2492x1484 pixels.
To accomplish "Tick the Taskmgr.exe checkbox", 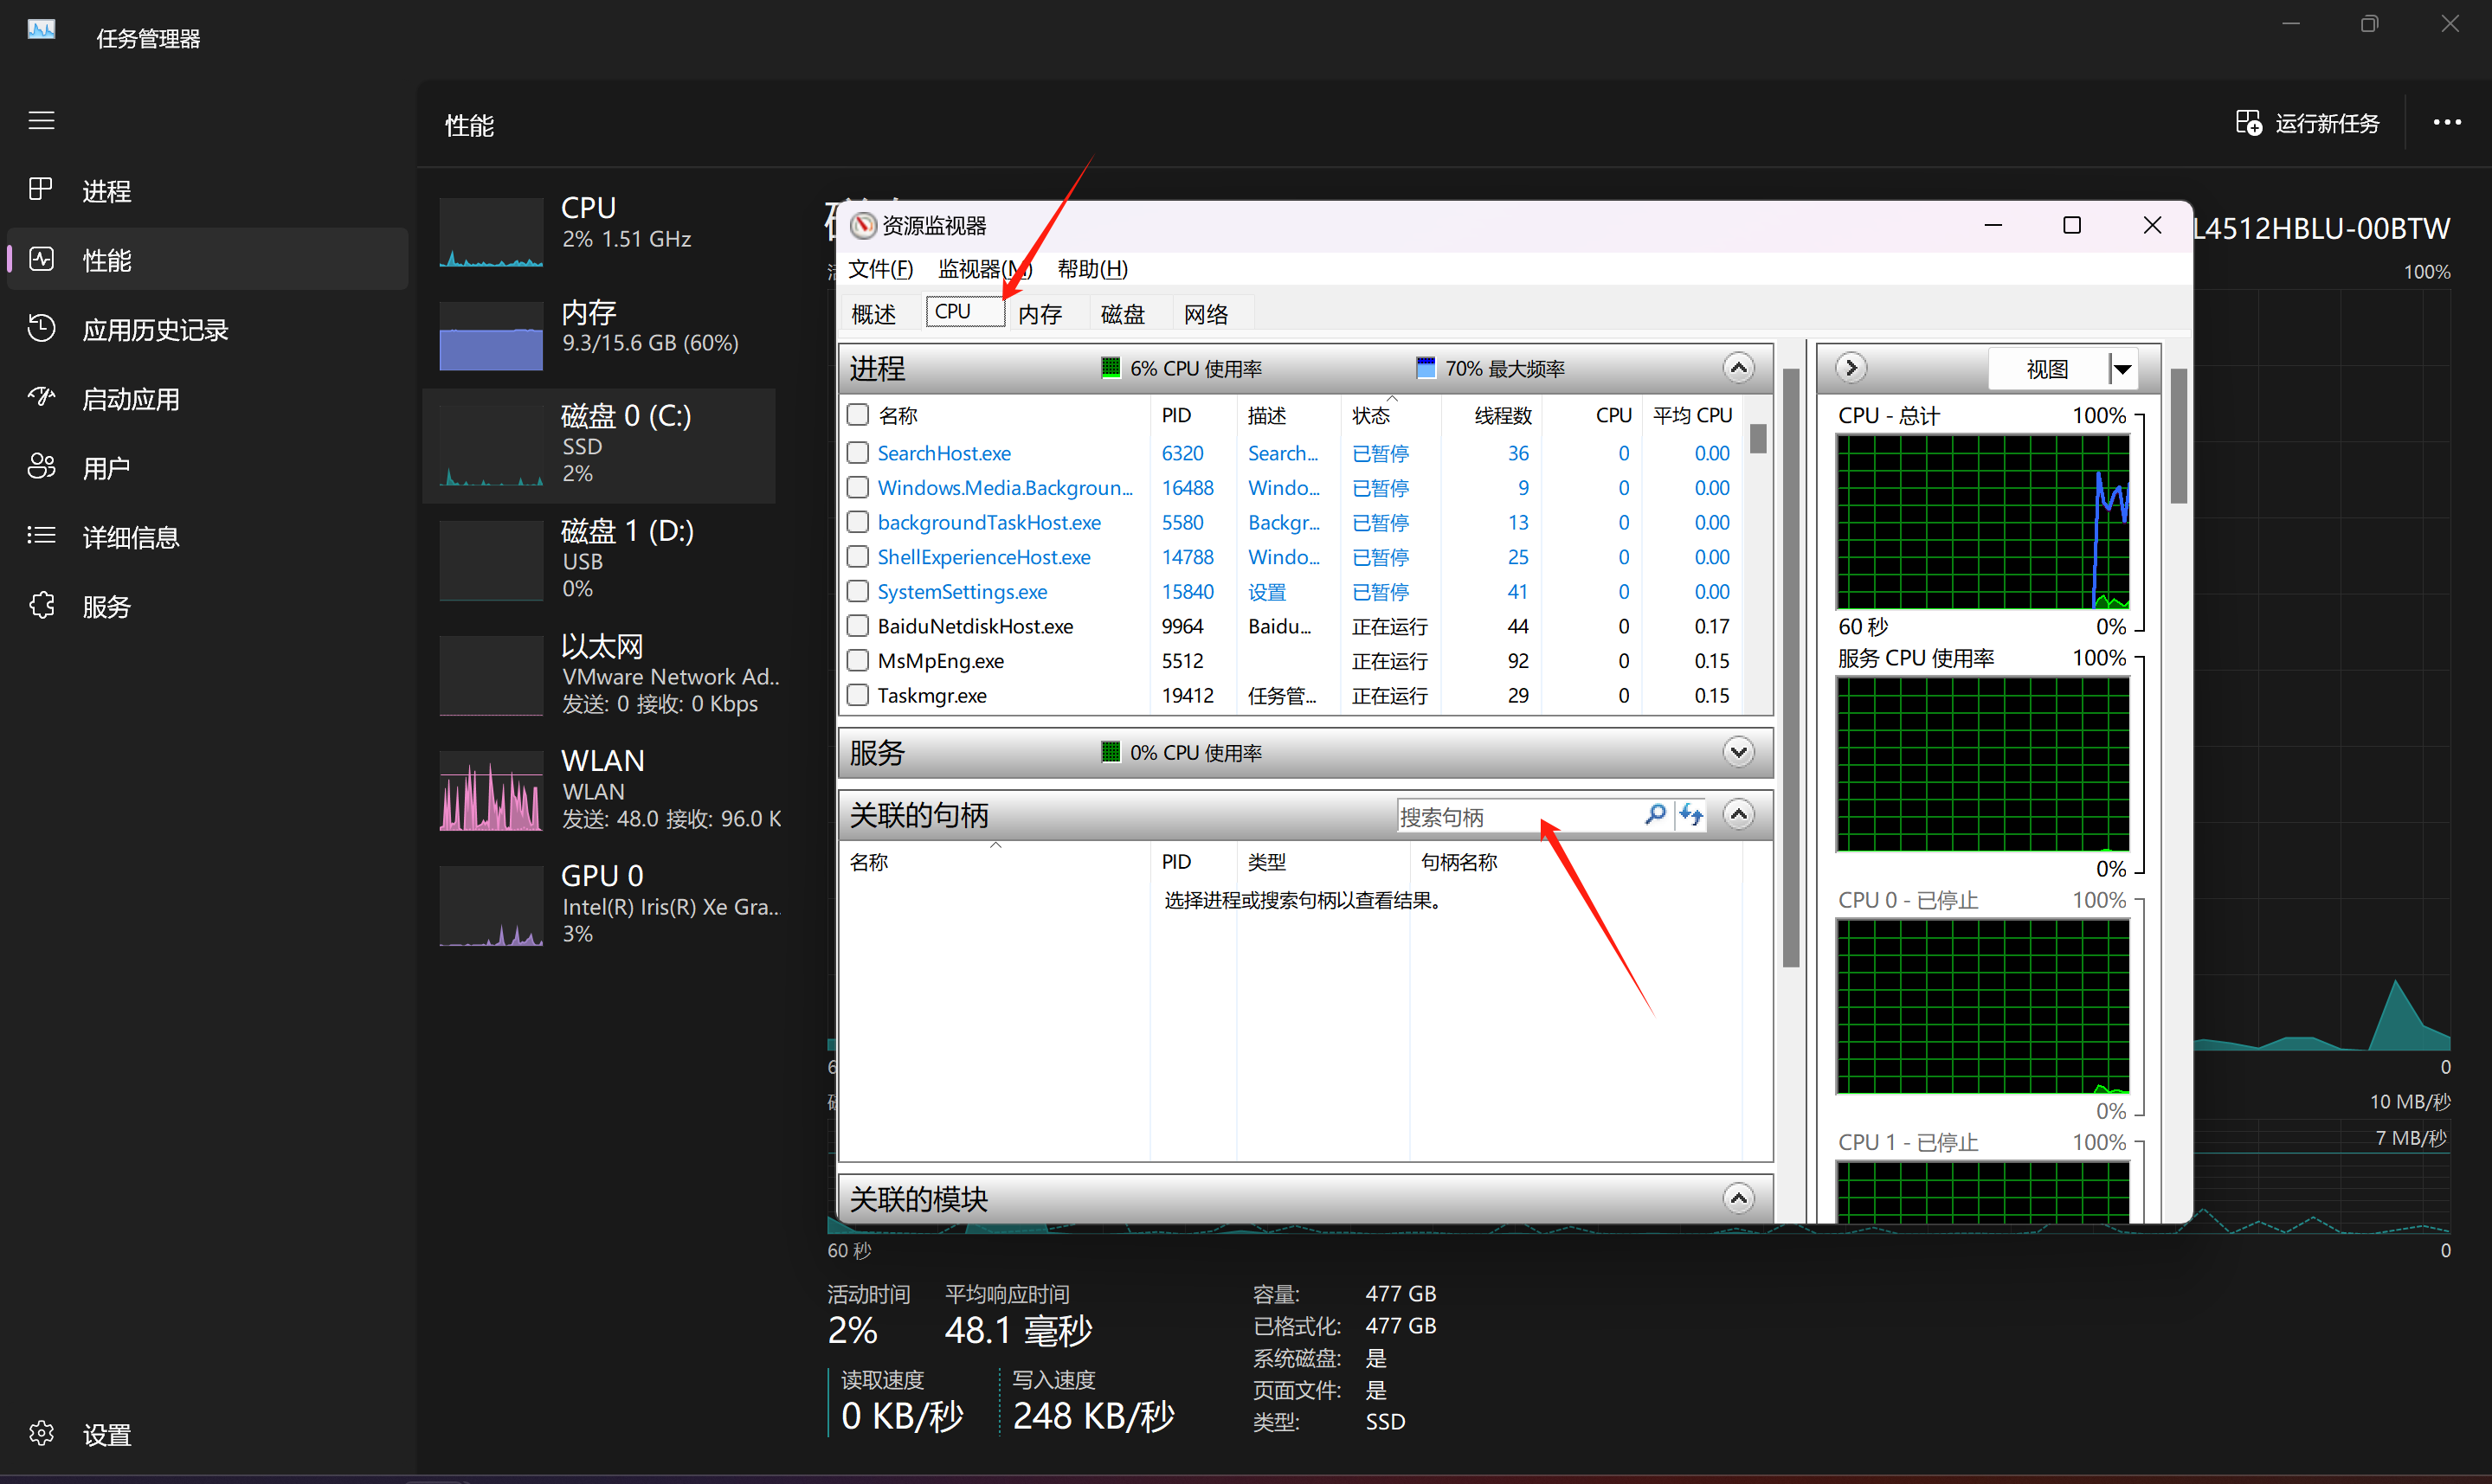I will [x=857, y=695].
